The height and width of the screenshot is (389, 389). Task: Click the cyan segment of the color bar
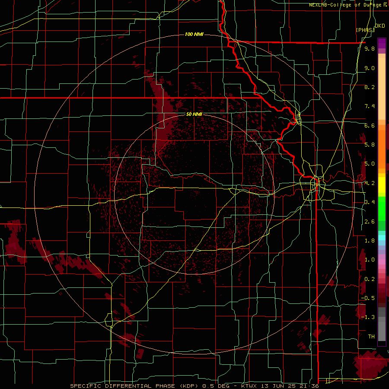coord(382,237)
